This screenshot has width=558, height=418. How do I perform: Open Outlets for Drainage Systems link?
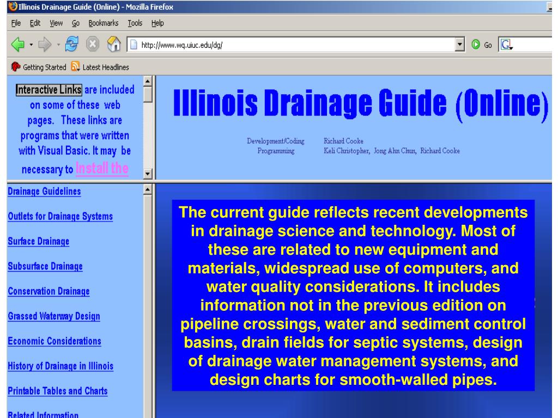(60, 217)
